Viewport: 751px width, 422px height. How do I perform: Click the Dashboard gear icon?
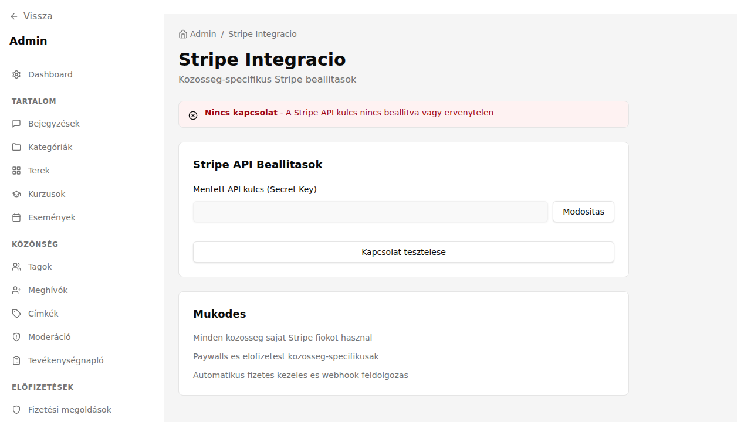16,74
